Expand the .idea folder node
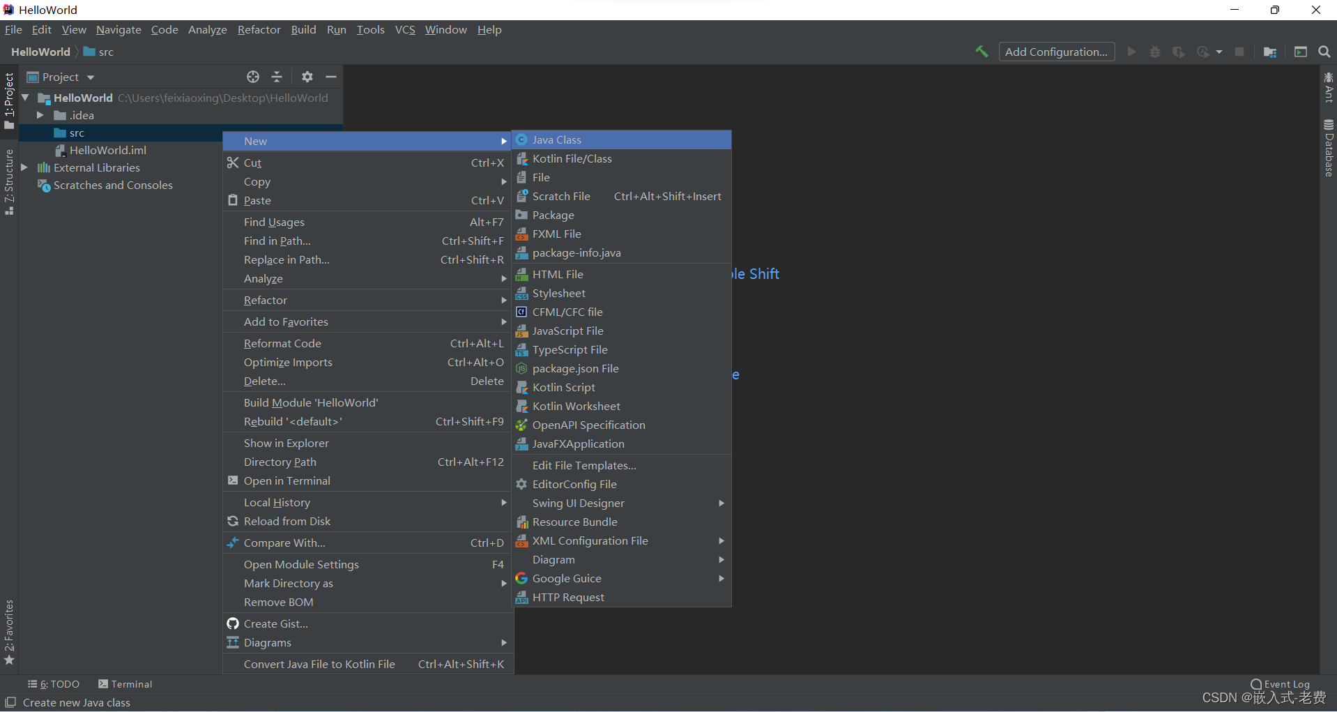The image size is (1337, 712). coord(40,115)
